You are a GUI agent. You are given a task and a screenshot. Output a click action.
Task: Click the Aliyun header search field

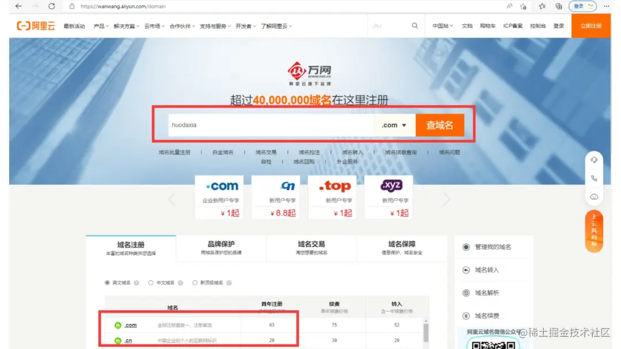[389, 26]
